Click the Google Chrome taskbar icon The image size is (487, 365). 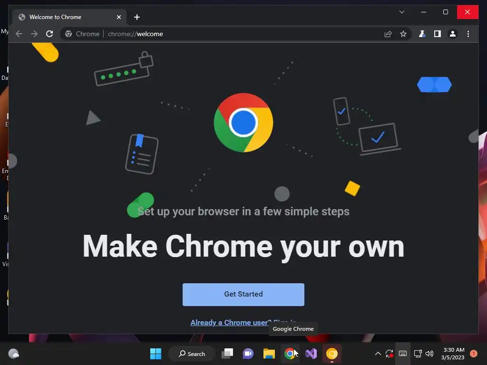point(290,354)
